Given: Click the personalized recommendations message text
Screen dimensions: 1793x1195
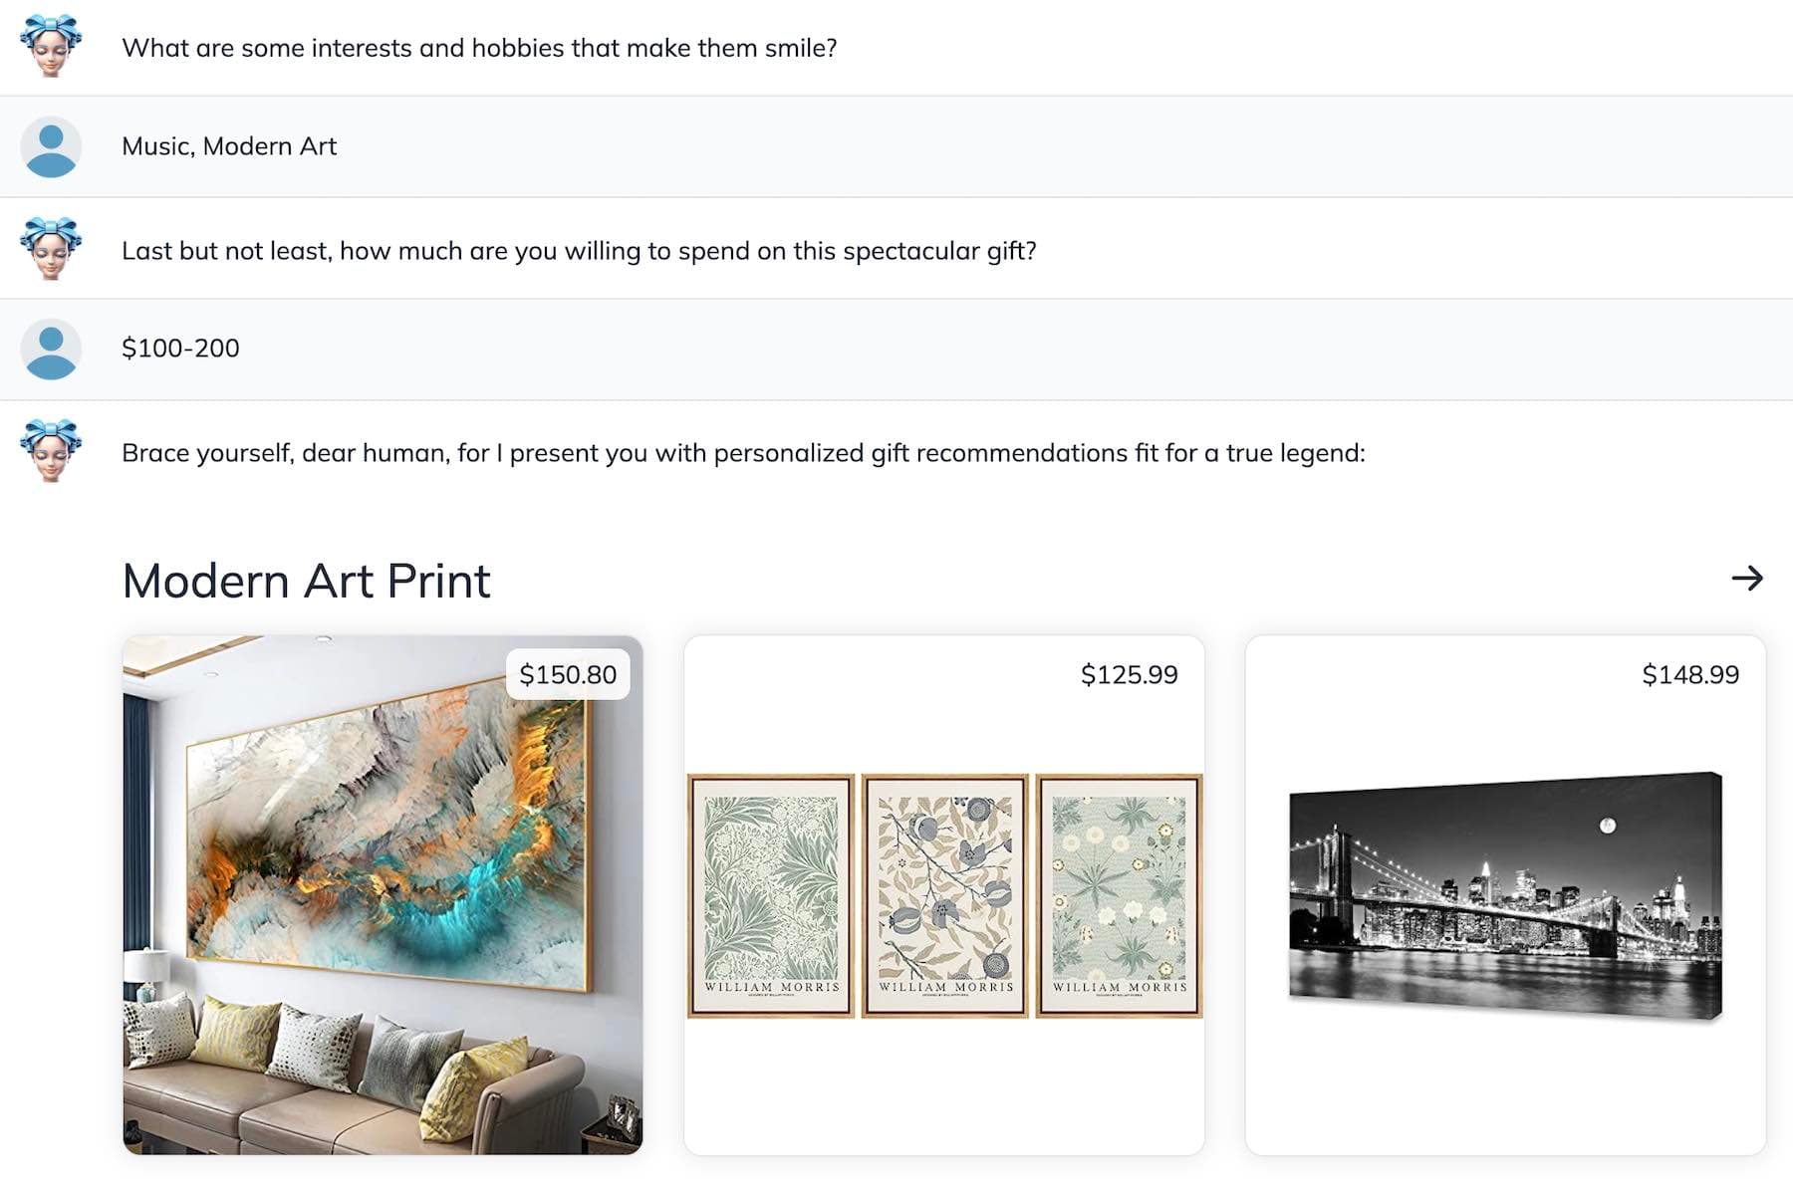Looking at the screenshot, I should point(744,452).
